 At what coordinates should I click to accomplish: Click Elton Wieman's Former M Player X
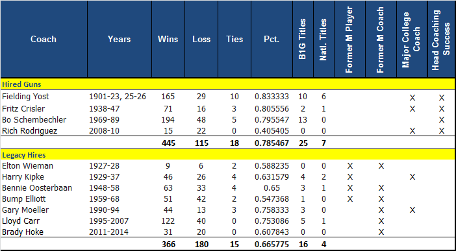[350, 166]
